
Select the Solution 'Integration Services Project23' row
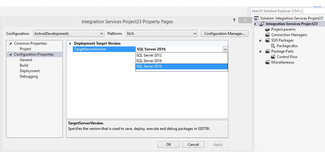point(292,18)
